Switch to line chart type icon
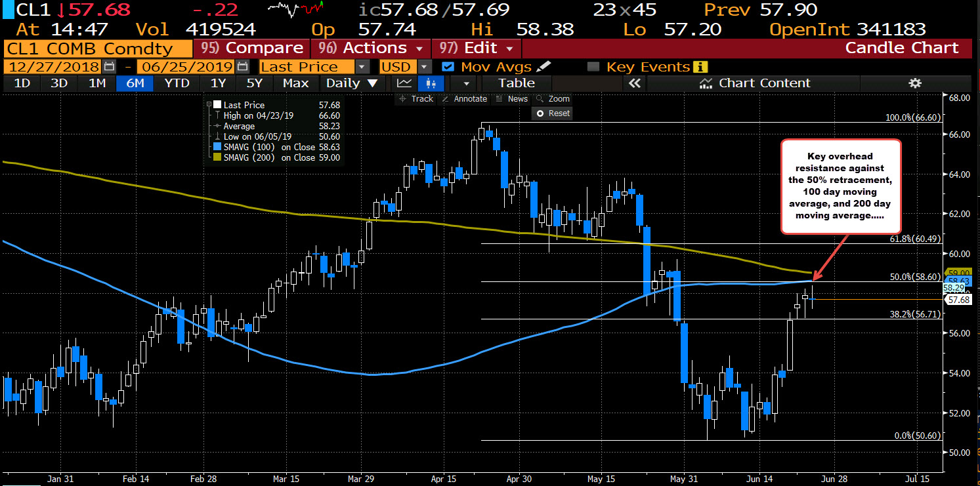Screen dimensions: 980x486 click(x=404, y=83)
